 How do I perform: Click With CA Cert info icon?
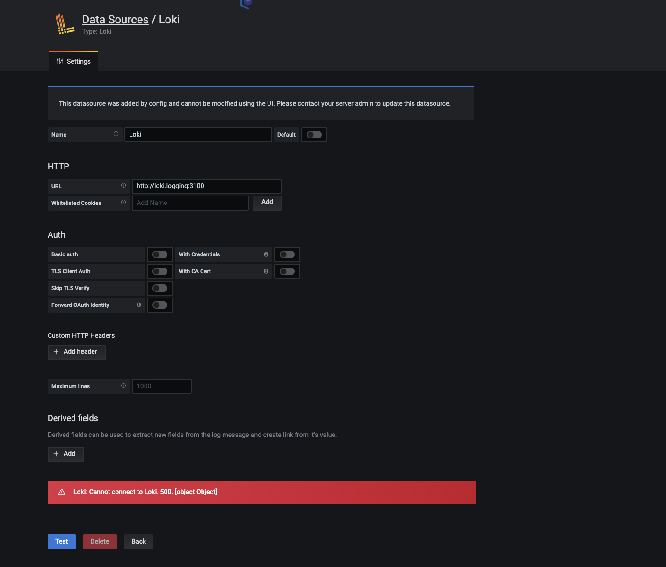(266, 271)
